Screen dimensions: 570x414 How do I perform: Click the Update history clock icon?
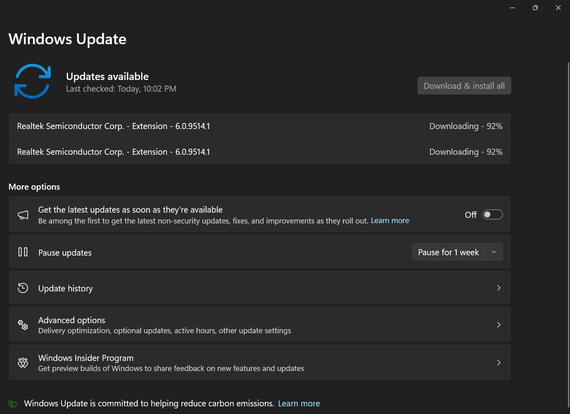click(x=23, y=288)
